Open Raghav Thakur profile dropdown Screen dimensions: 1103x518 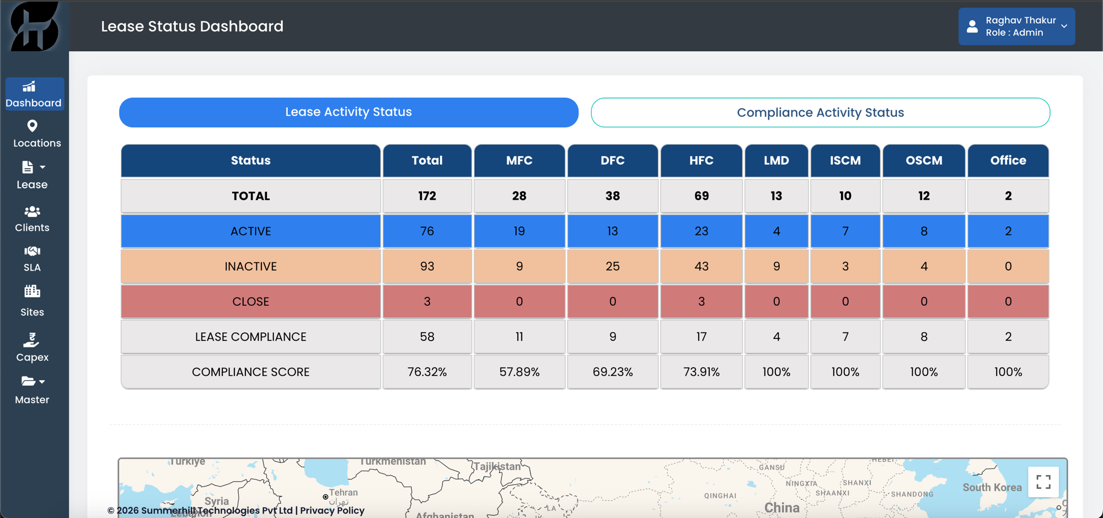tap(1016, 26)
